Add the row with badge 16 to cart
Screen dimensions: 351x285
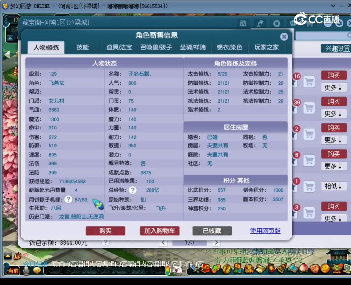(x=309, y=82)
